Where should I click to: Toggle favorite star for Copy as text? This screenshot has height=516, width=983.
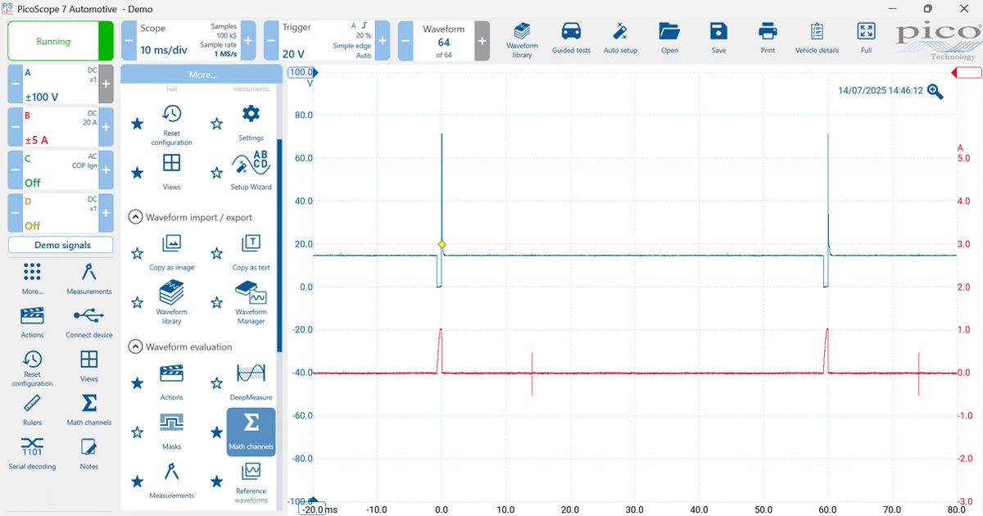216,253
